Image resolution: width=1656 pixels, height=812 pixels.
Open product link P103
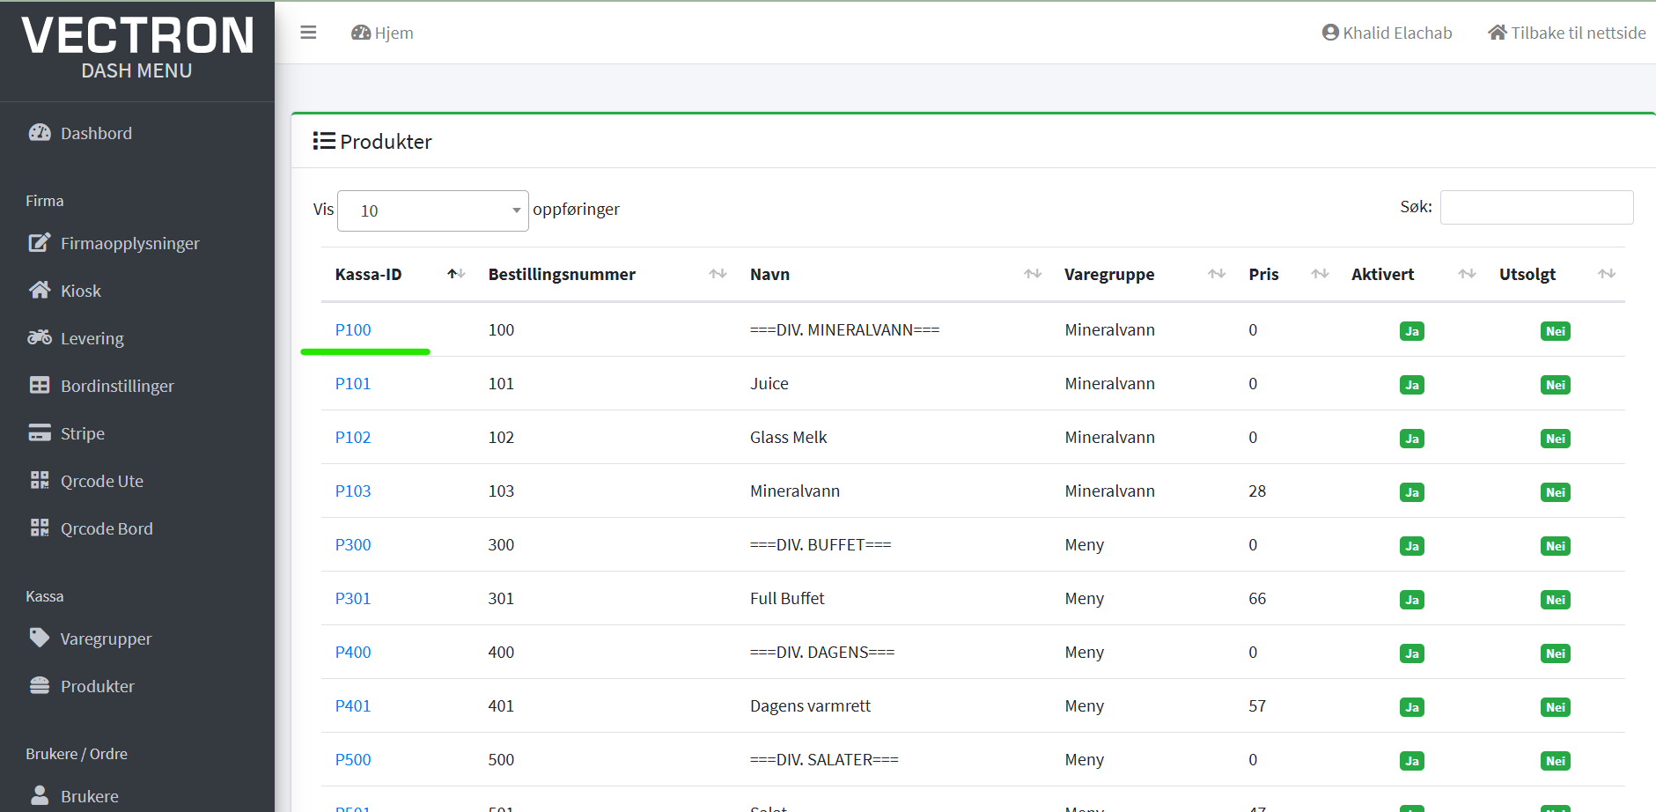(x=353, y=491)
